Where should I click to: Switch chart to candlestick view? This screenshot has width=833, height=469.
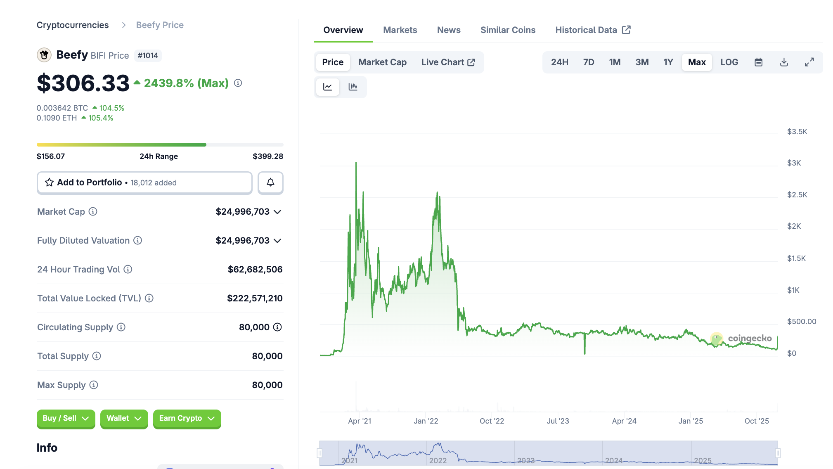point(353,87)
